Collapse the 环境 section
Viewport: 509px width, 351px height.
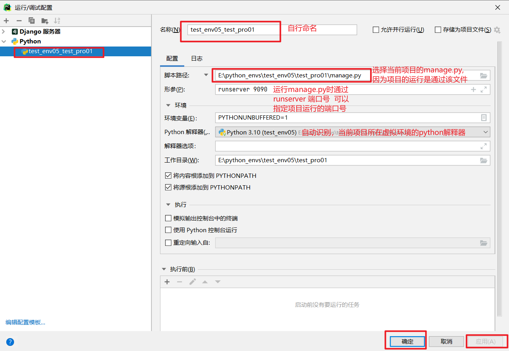pyautogui.click(x=168, y=105)
